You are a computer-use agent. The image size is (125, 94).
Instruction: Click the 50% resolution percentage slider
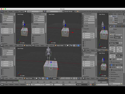click(113, 51)
